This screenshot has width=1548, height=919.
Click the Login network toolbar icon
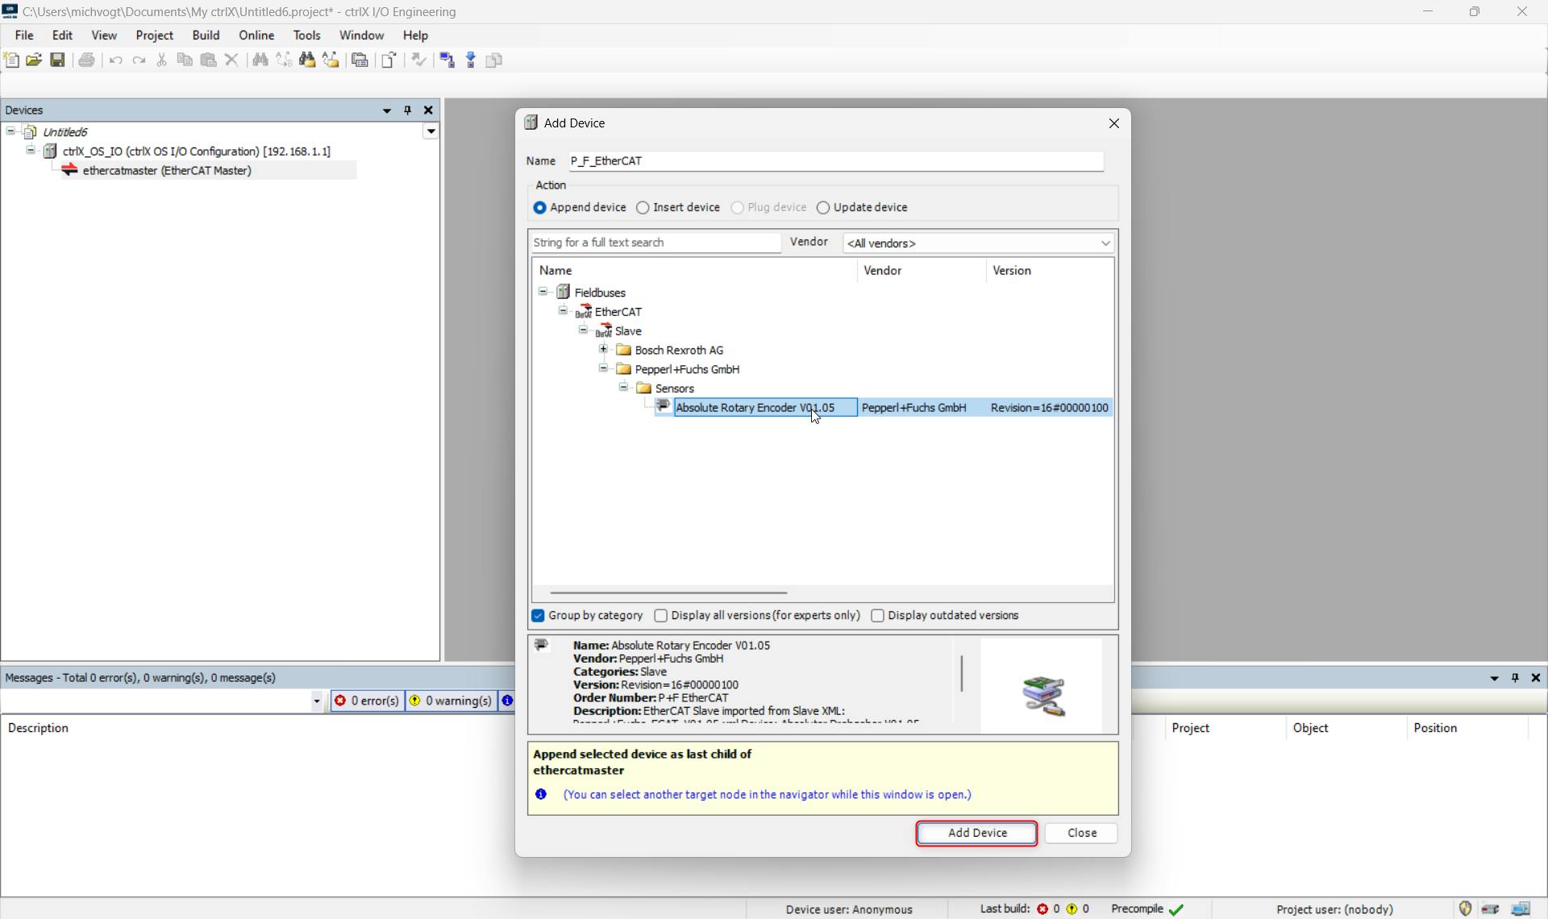(447, 60)
